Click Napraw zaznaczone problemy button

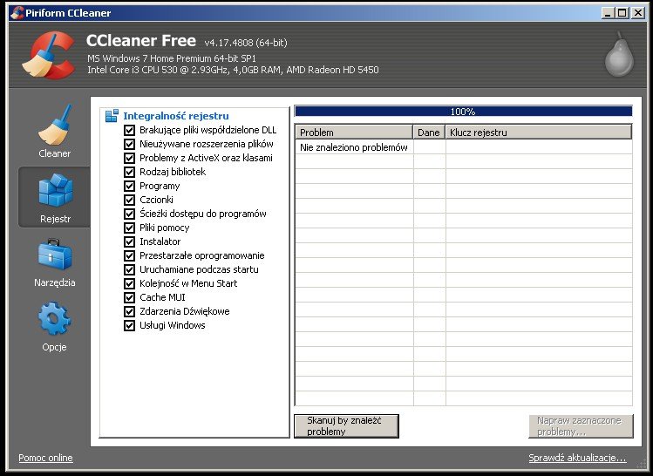click(581, 426)
